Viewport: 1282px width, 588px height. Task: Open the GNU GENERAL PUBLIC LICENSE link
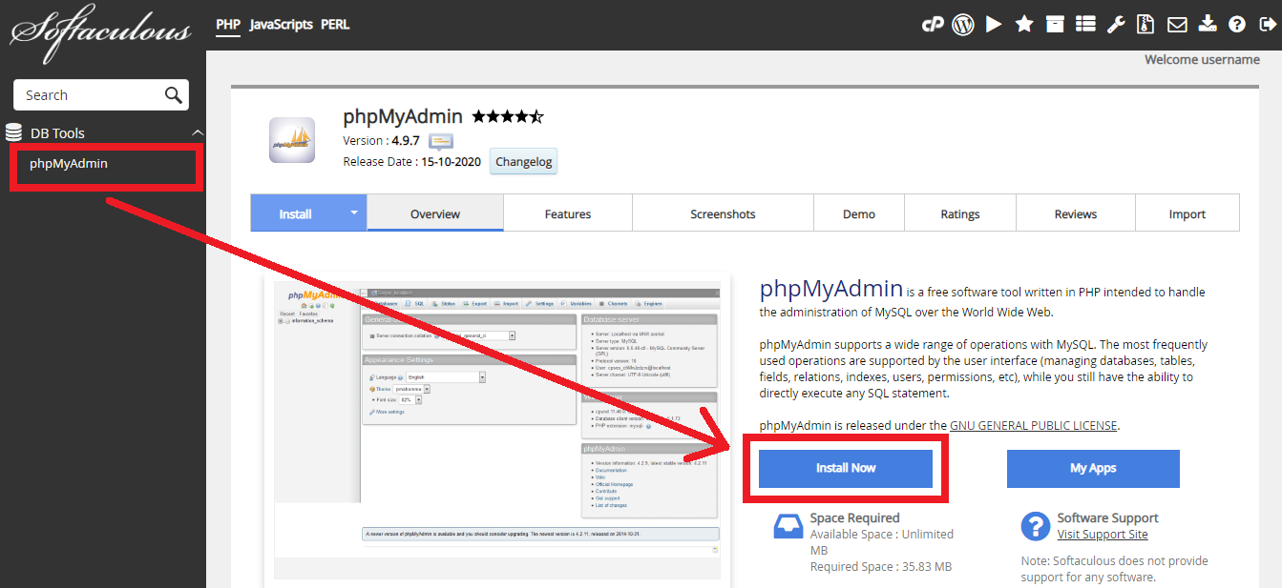tap(1033, 425)
